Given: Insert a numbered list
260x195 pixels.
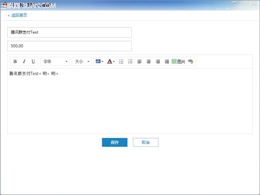Looking at the screenshot, I should 121,62.
